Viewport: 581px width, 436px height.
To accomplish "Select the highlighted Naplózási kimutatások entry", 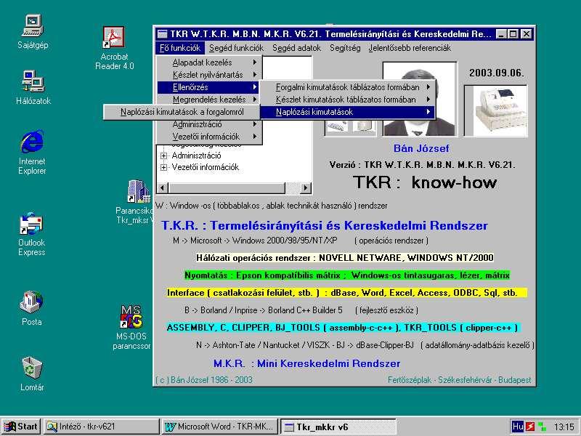I will (x=348, y=112).
